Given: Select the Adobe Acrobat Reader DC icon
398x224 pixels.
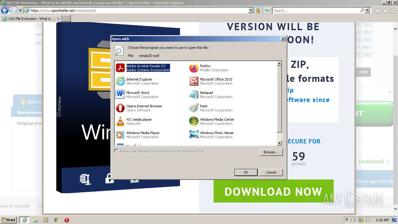Looking at the screenshot, I should pos(120,68).
